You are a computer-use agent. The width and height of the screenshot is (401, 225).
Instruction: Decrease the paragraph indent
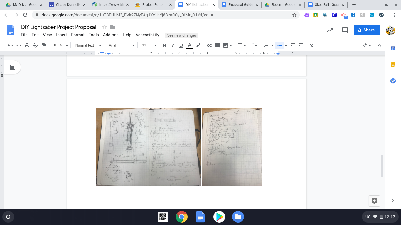pyautogui.click(x=293, y=45)
